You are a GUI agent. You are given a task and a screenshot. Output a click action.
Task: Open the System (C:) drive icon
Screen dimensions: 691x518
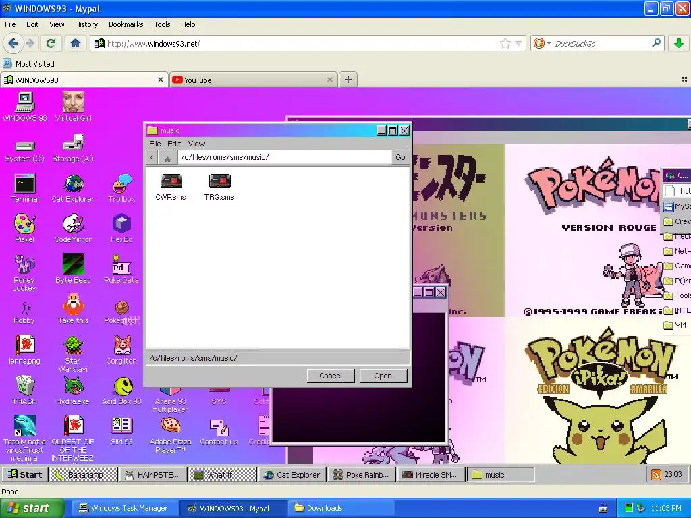pyautogui.click(x=25, y=151)
